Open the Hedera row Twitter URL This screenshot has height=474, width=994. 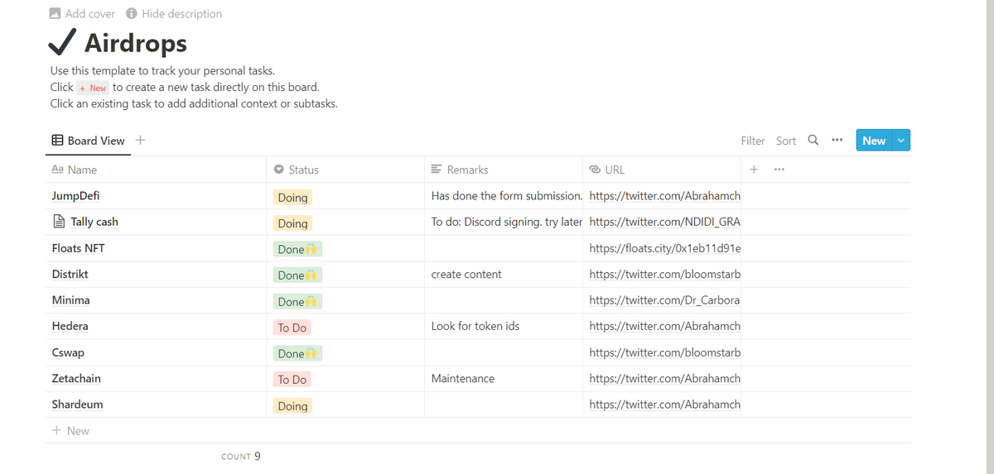[664, 326]
